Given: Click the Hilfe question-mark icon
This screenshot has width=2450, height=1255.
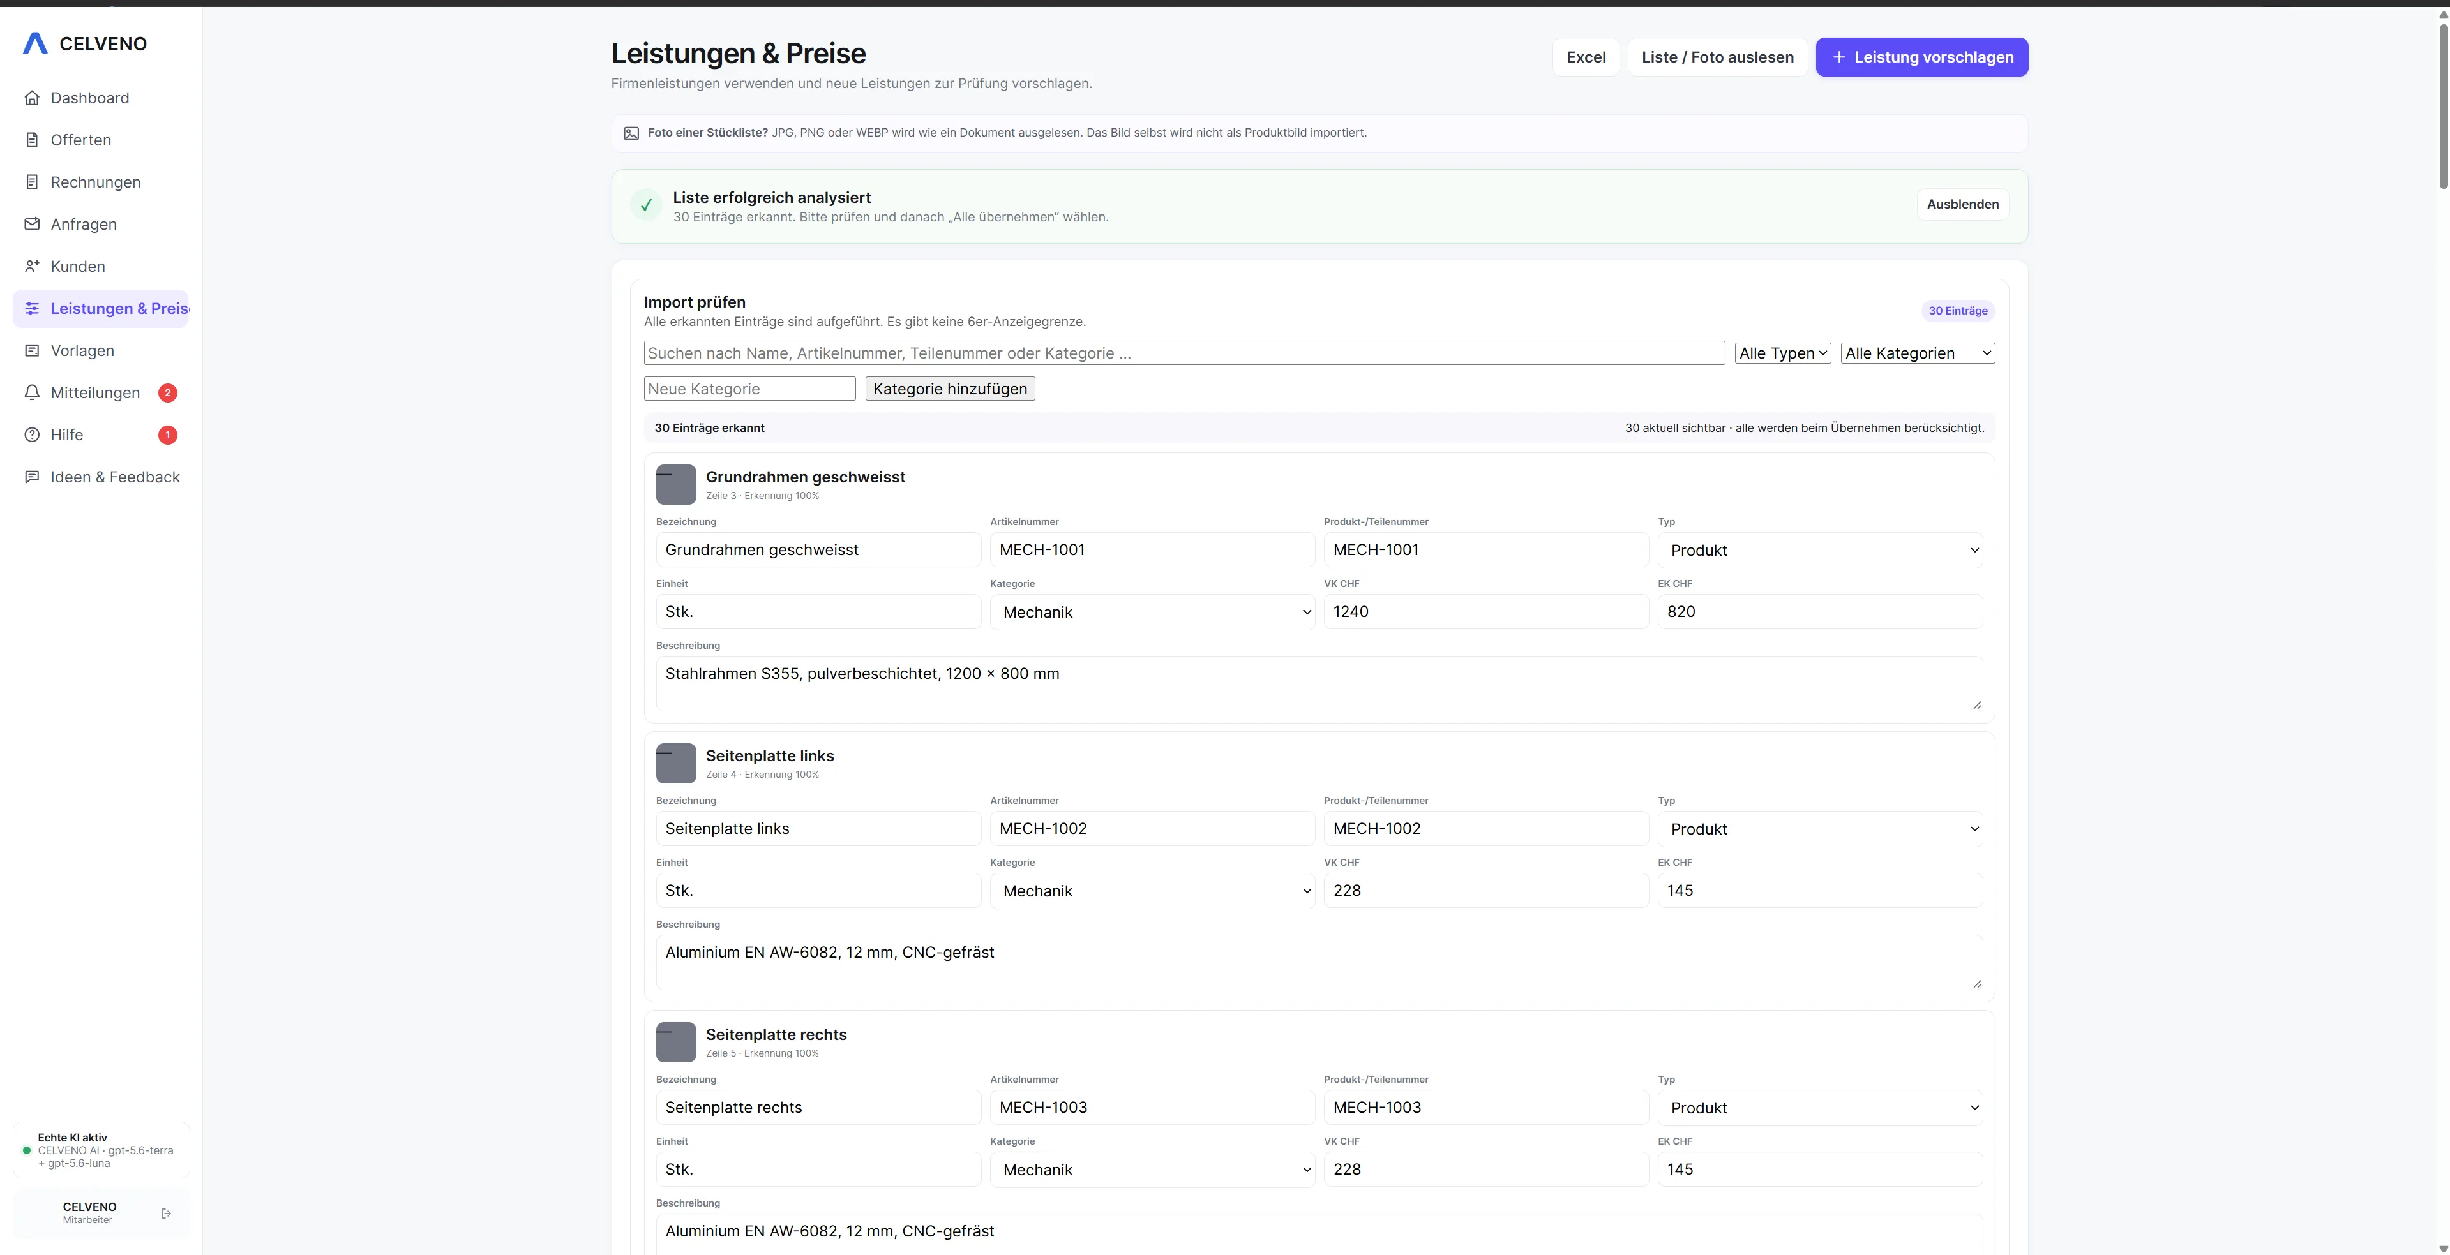Looking at the screenshot, I should click(x=33, y=434).
